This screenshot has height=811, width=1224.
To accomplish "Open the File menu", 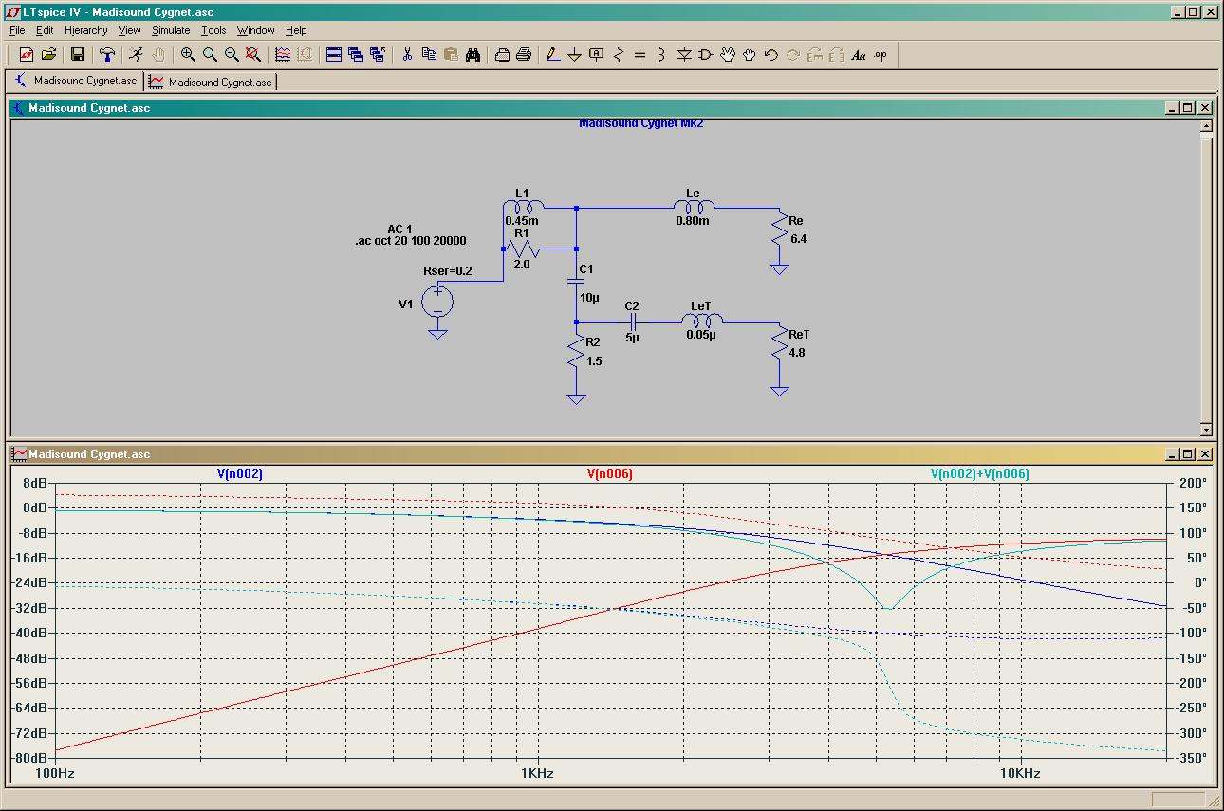I will click(17, 30).
